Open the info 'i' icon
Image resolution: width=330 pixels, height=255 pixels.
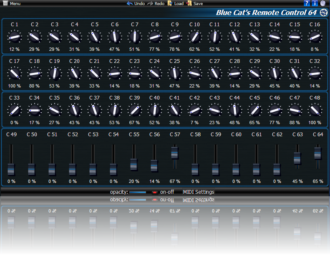(315, 3)
